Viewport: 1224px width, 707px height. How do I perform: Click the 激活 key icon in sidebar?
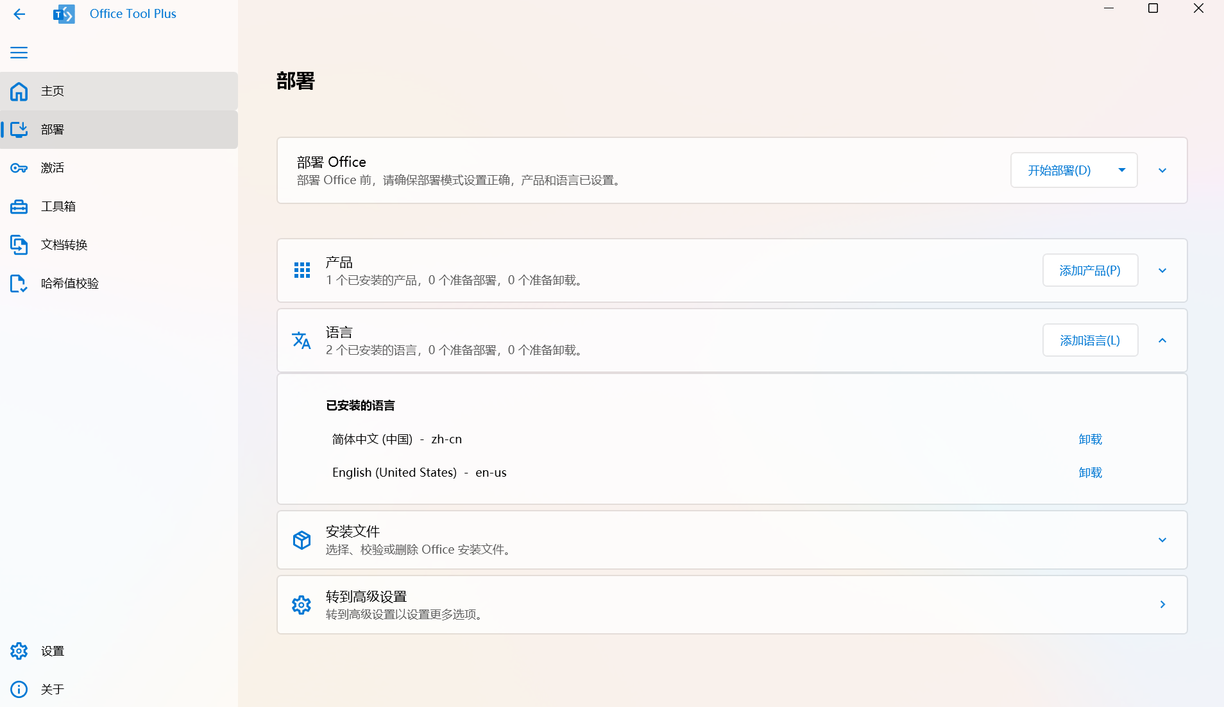19,167
